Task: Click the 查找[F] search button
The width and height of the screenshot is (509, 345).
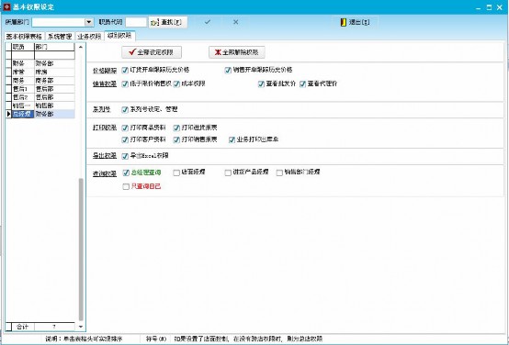Action: 168,22
